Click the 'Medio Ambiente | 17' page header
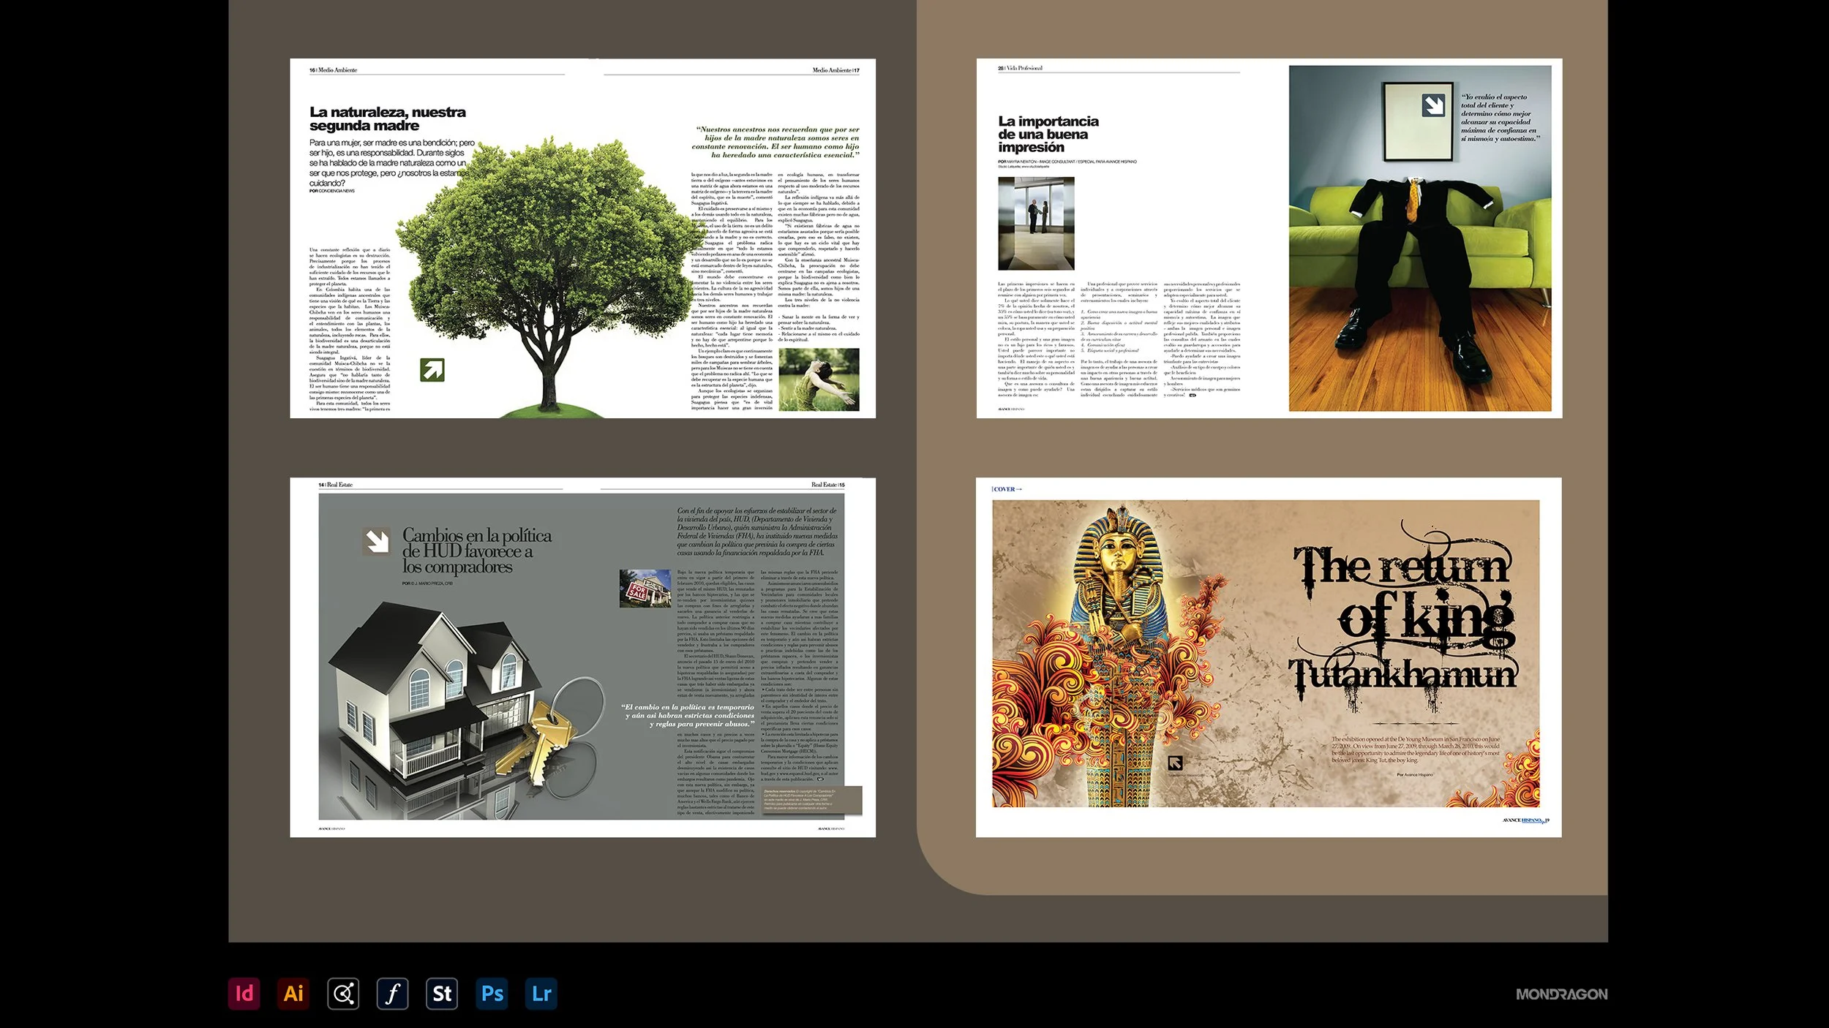This screenshot has width=1829, height=1028. [x=835, y=70]
